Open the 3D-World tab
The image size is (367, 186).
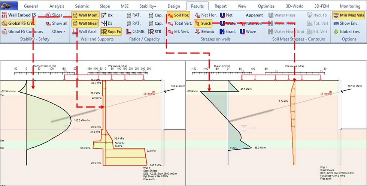click(295, 6)
